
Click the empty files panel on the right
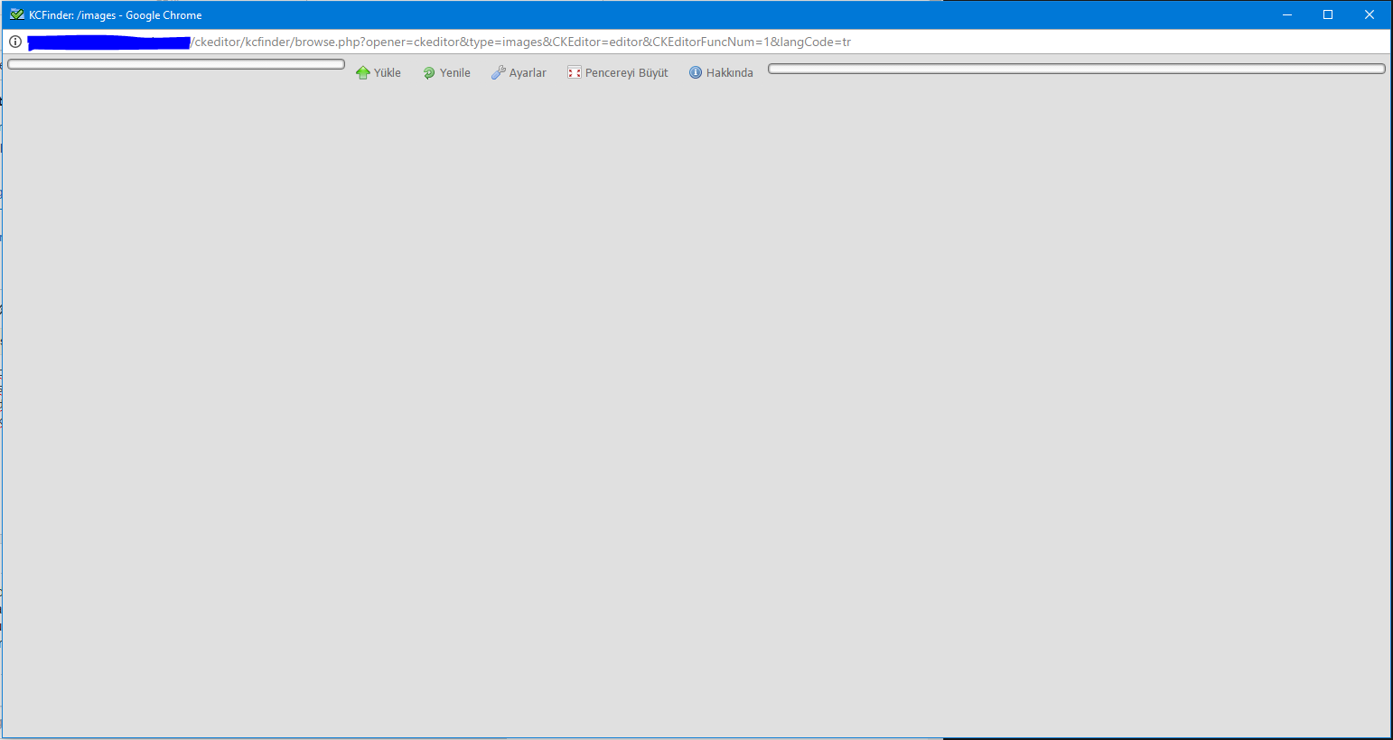(x=1076, y=69)
